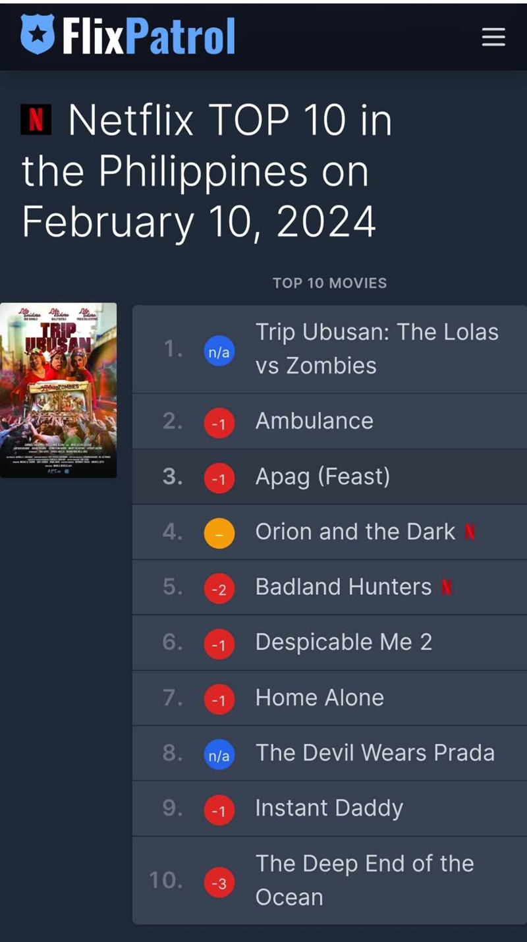Click the FlixPatrol wordmark to go home
The height and width of the screenshot is (942, 527).
pyautogui.click(x=149, y=36)
